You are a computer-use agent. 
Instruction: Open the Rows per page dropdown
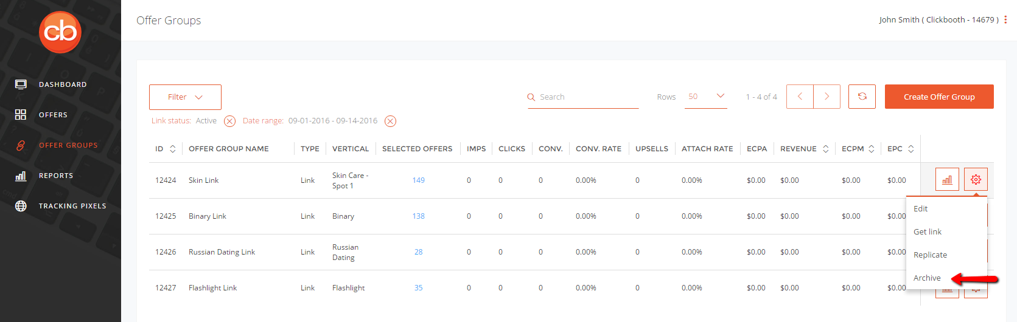[706, 97]
